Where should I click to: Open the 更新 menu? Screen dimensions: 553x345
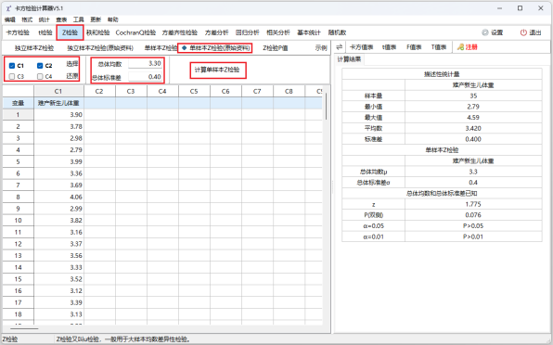[x=96, y=19]
